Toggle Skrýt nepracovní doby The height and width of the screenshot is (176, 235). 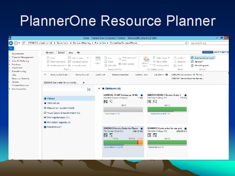pos(127,59)
